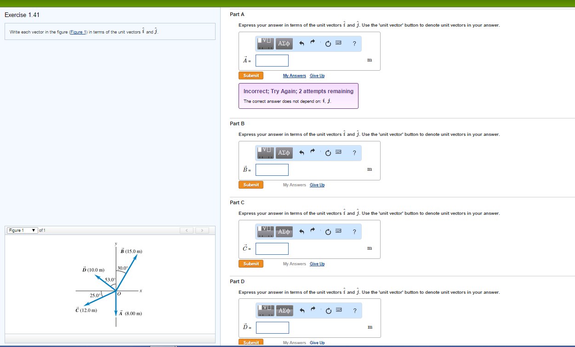The width and height of the screenshot is (575, 347).
Task: Open the templates palette icon in Part B
Action: click(264, 152)
